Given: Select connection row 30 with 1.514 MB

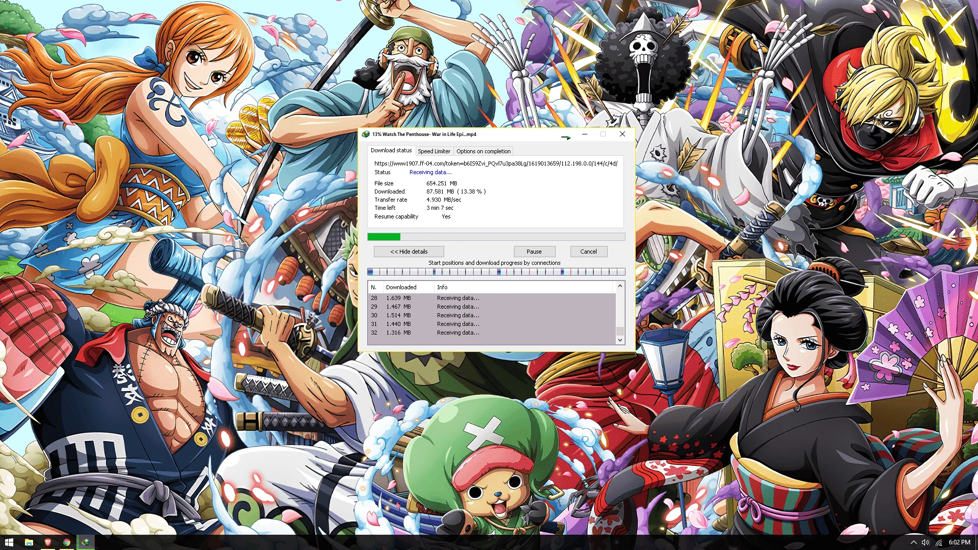Looking at the screenshot, I should pos(492,315).
